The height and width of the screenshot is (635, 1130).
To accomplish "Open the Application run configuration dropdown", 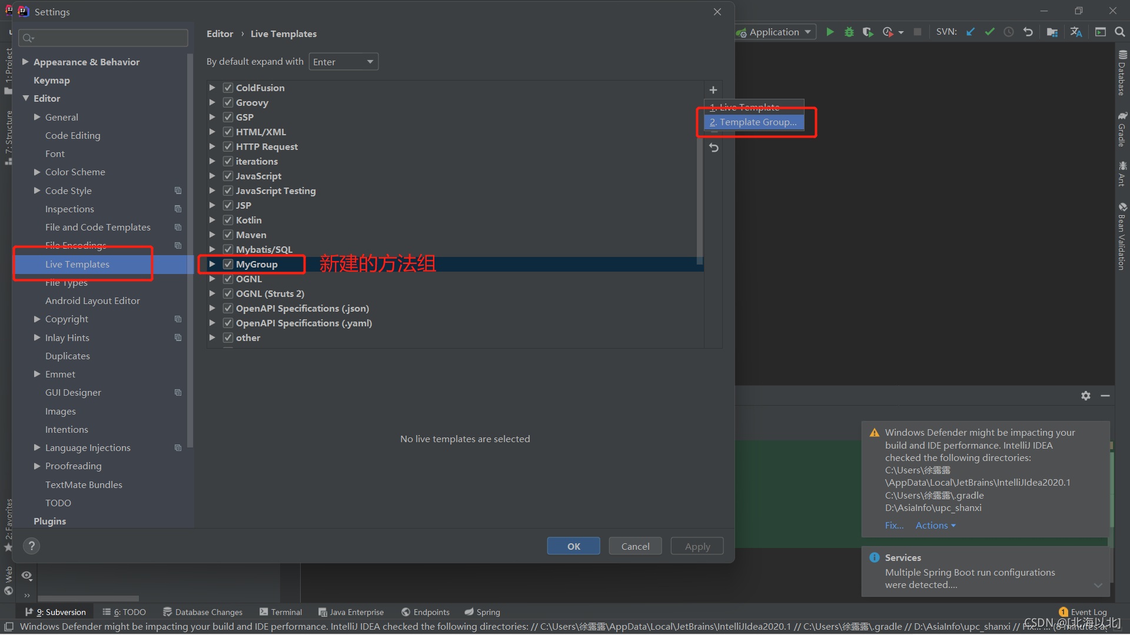I will click(x=776, y=32).
